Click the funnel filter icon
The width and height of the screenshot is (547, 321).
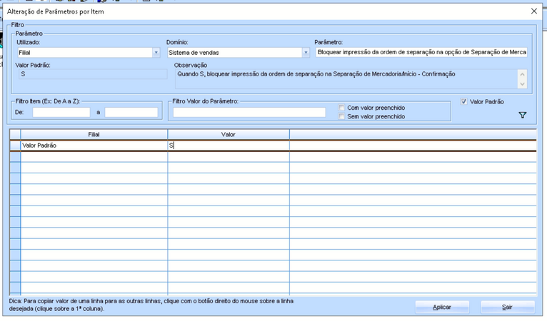[522, 115]
